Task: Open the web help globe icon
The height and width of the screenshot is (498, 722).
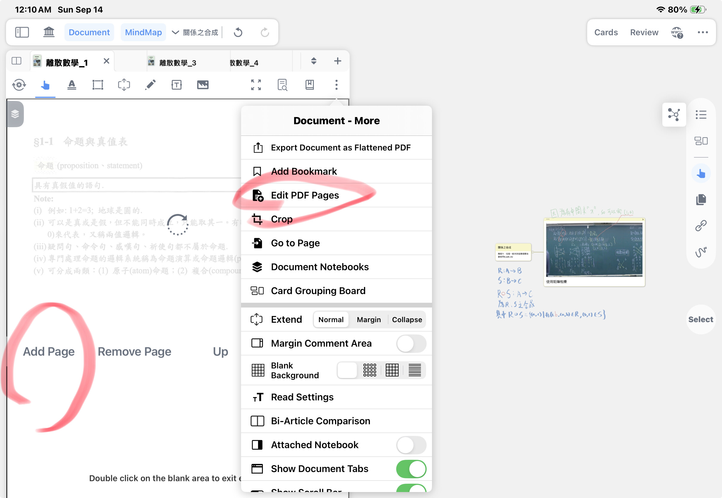Action: [x=677, y=33]
